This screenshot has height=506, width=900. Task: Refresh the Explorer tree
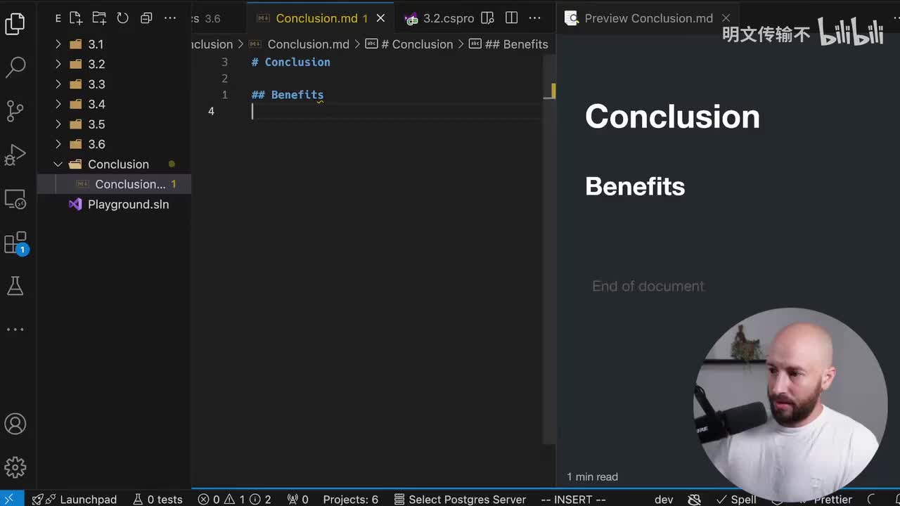coord(122,18)
